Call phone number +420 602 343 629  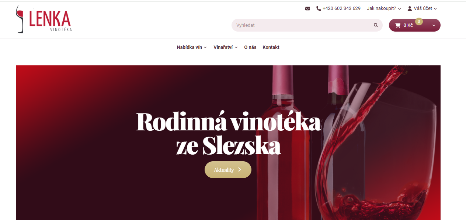coord(341,8)
